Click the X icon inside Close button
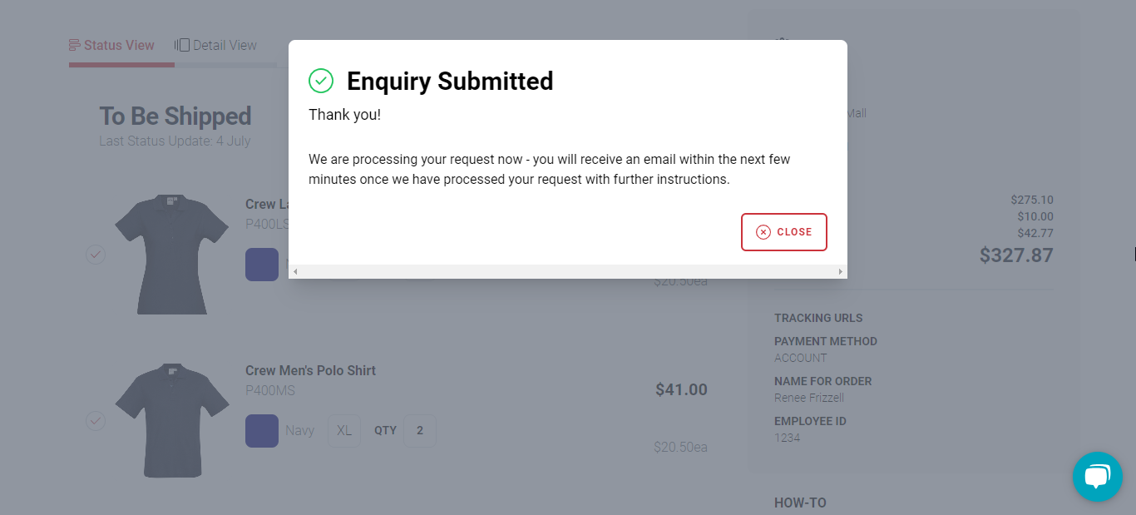Screen dimensions: 1136x515 pos(763,232)
